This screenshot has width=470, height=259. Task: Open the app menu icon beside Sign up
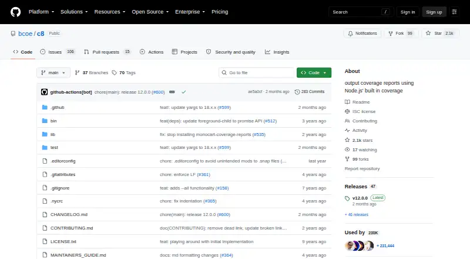click(454, 12)
